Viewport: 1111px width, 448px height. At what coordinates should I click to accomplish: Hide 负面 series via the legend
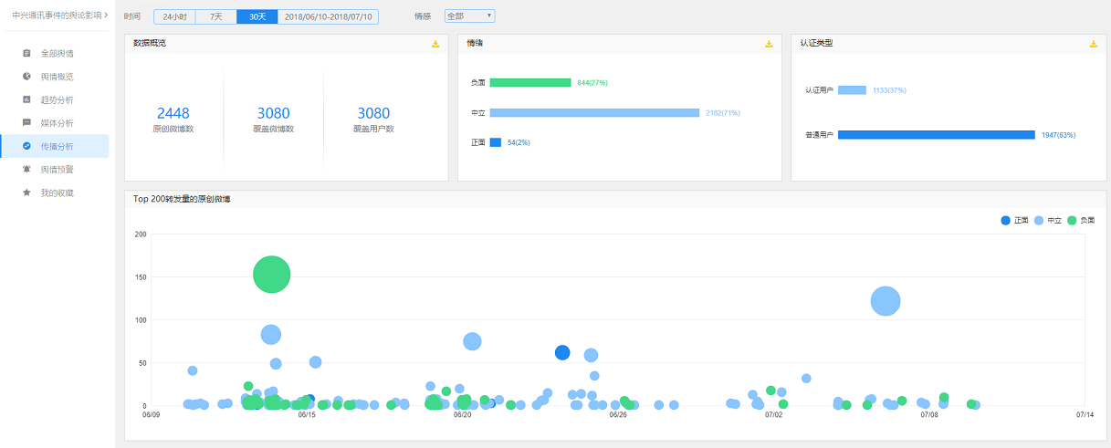point(1080,221)
